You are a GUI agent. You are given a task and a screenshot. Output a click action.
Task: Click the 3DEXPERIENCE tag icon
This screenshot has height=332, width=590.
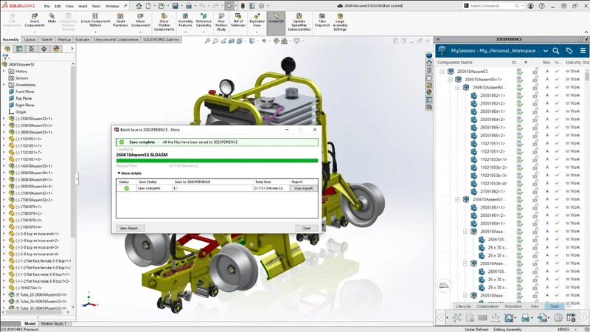pyautogui.click(x=569, y=51)
